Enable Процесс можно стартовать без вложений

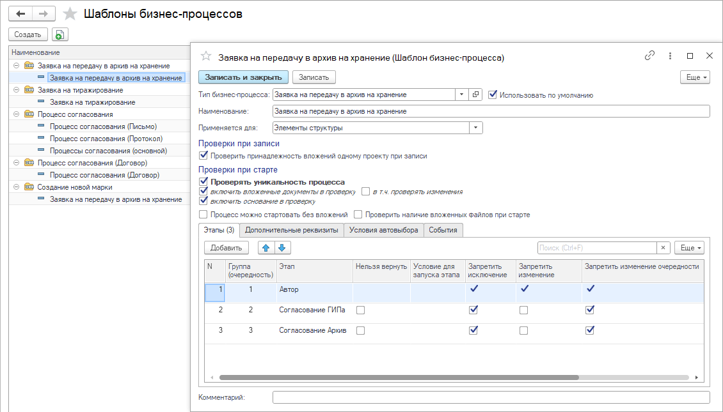(x=203, y=215)
